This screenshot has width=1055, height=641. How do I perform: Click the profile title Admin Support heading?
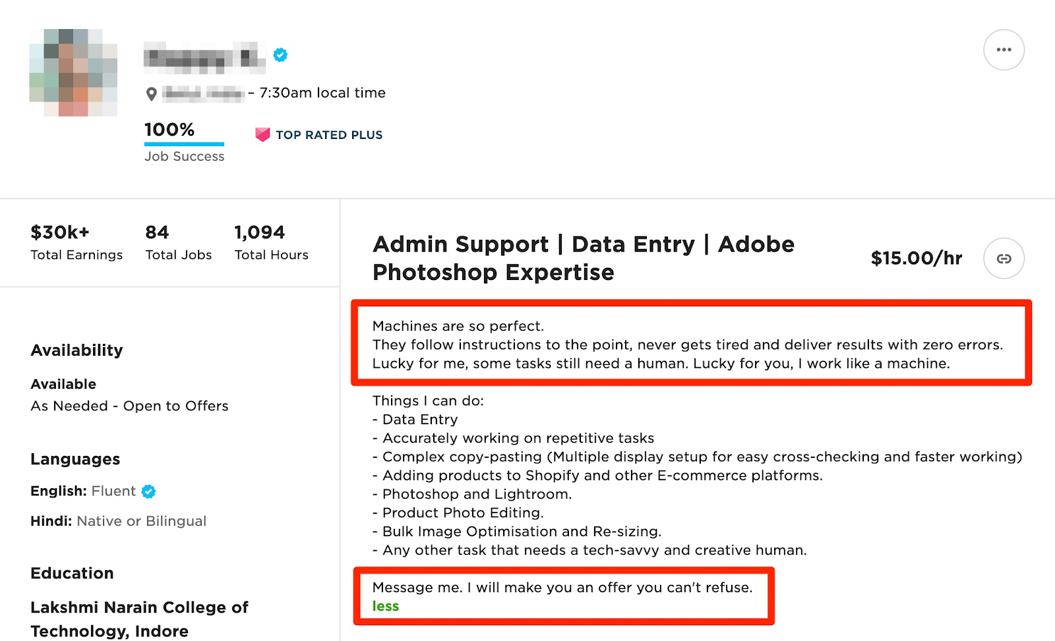coord(584,258)
